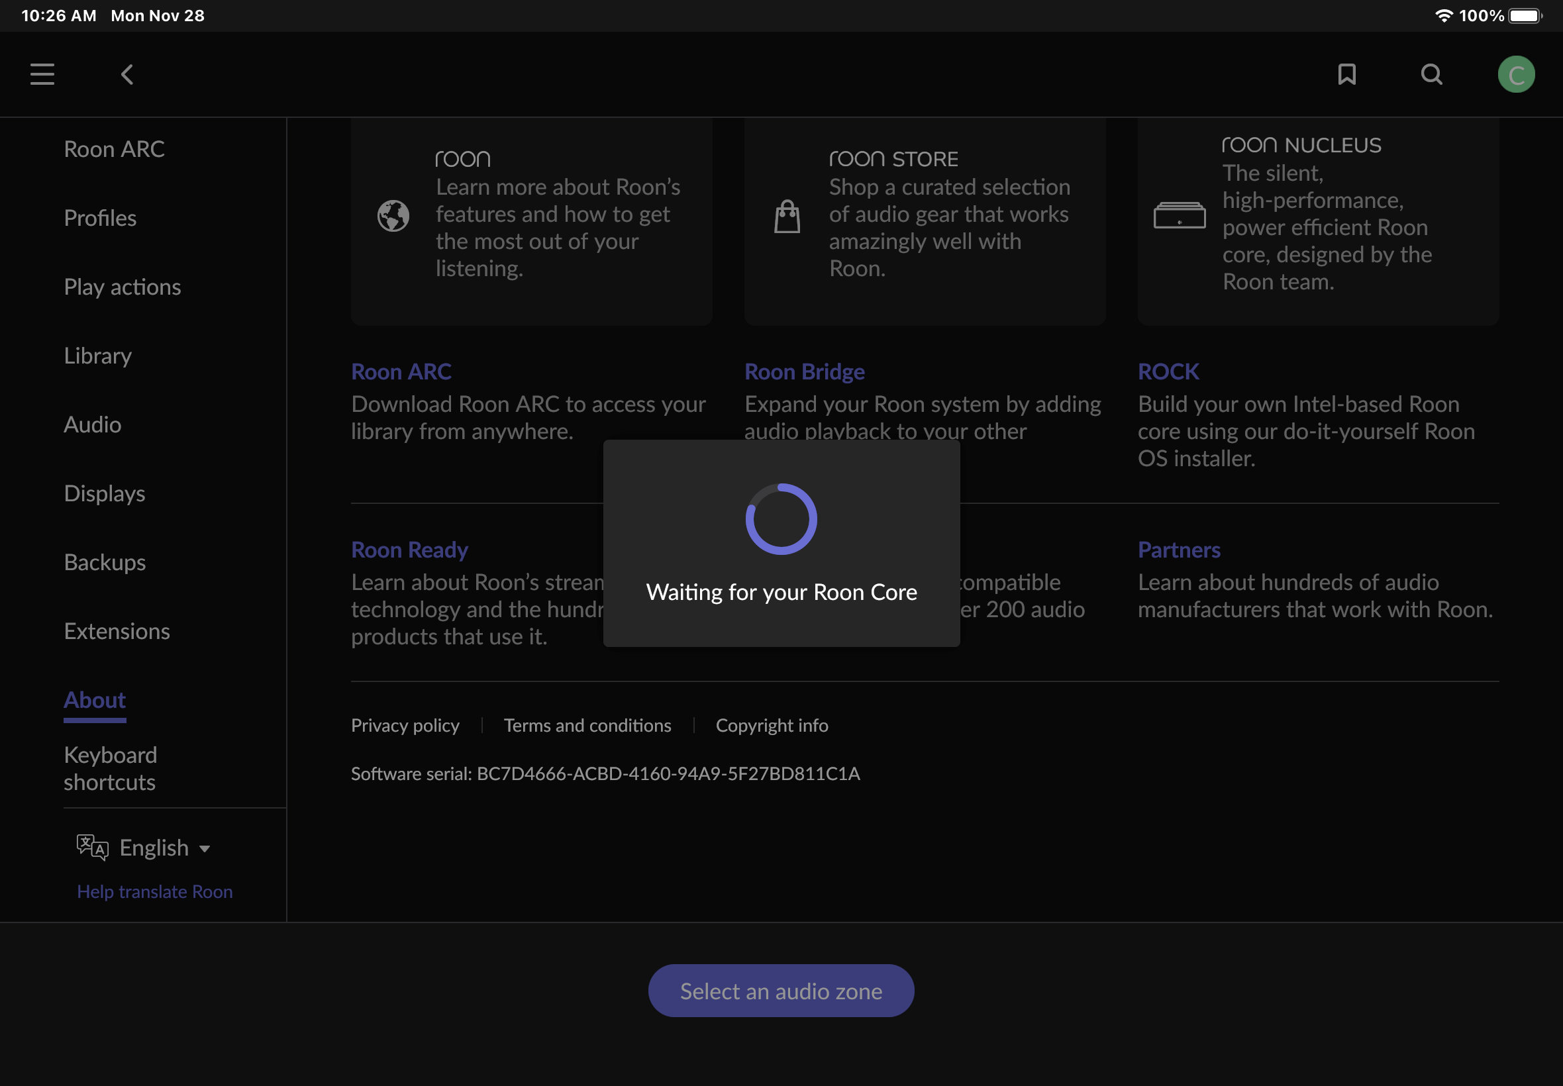Open the hamburger navigation menu
Viewport: 1563px width, 1086px height.
point(42,74)
